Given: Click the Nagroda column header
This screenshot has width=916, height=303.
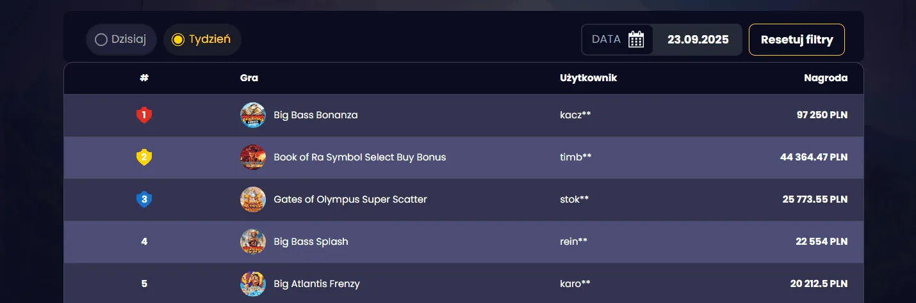Looking at the screenshot, I should tap(826, 78).
